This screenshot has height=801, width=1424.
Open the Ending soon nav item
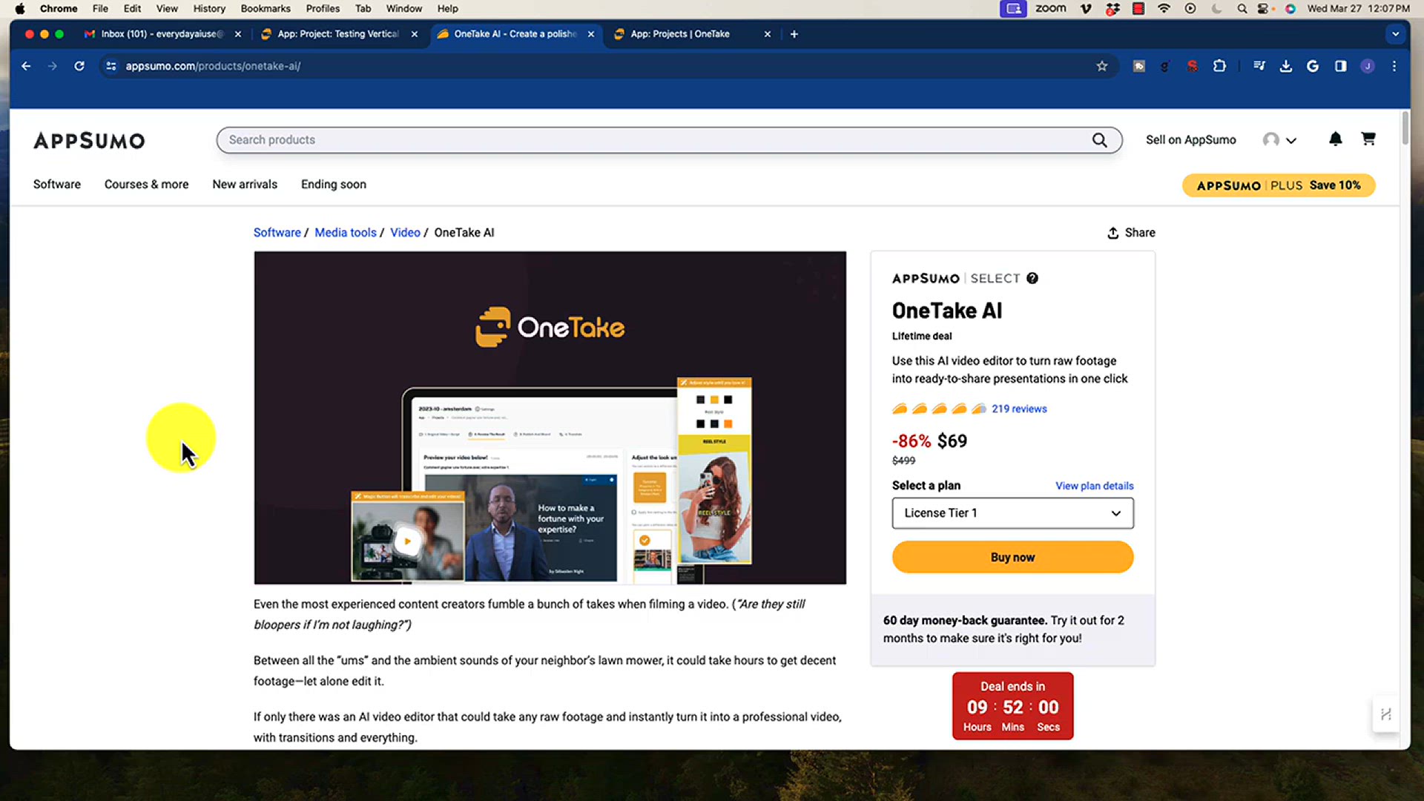click(x=333, y=184)
